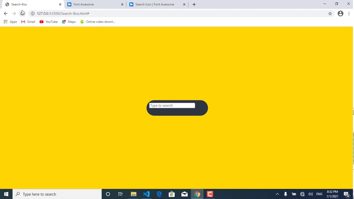Switch to the Font Awesome tab
This screenshot has width=354, height=199.
tap(95, 4)
